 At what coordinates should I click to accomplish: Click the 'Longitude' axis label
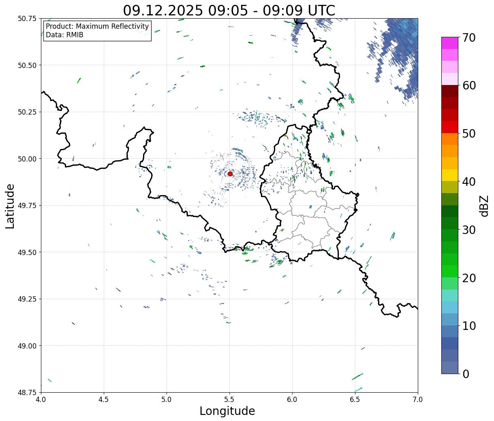[x=227, y=411]
